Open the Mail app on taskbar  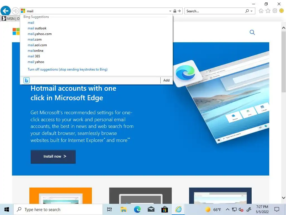click(151, 209)
